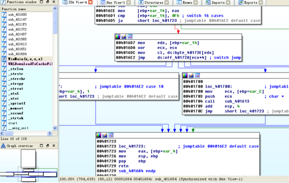
Task: Close the Functions window panel
Action: pyautogui.click(x=54, y=2)
